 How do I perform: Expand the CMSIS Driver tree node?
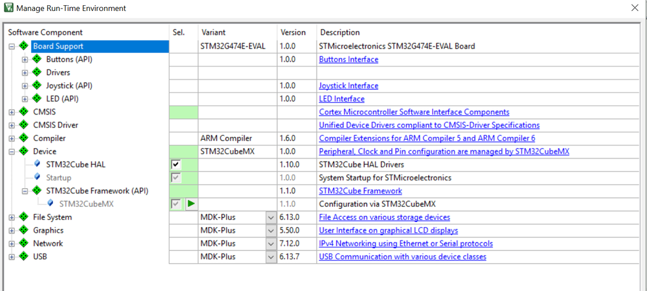coord(12,125)
